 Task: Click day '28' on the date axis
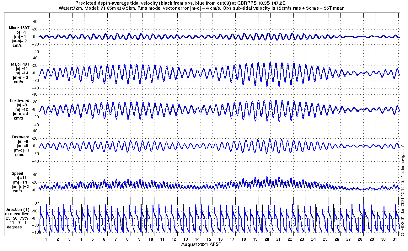click(360, 239)
